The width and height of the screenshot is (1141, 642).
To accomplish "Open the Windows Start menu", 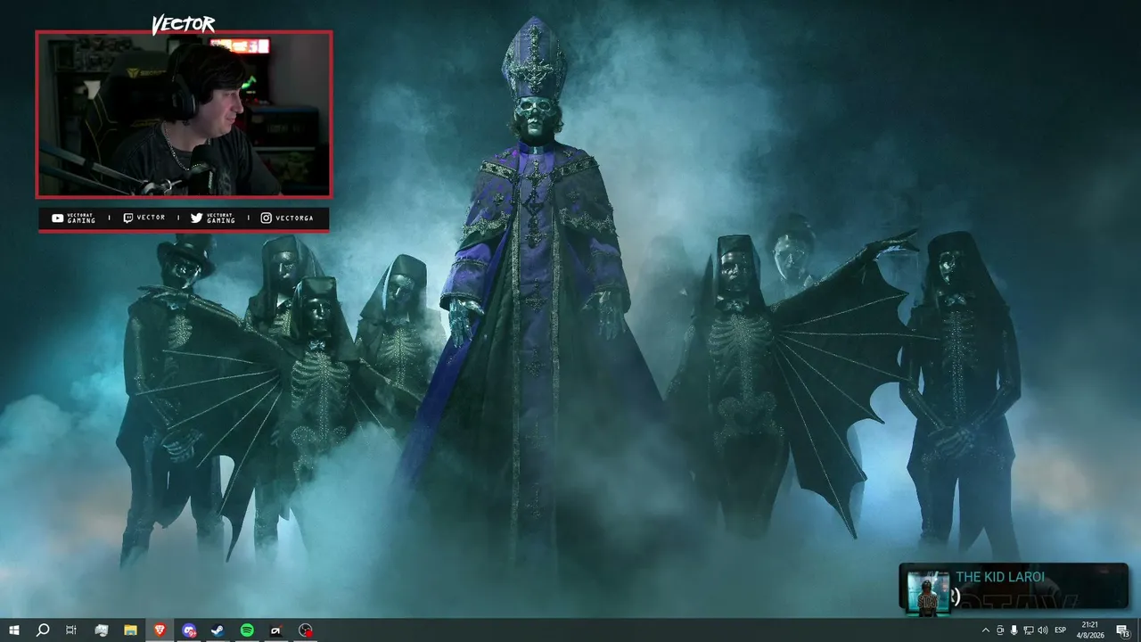I will tap(13, 630).
